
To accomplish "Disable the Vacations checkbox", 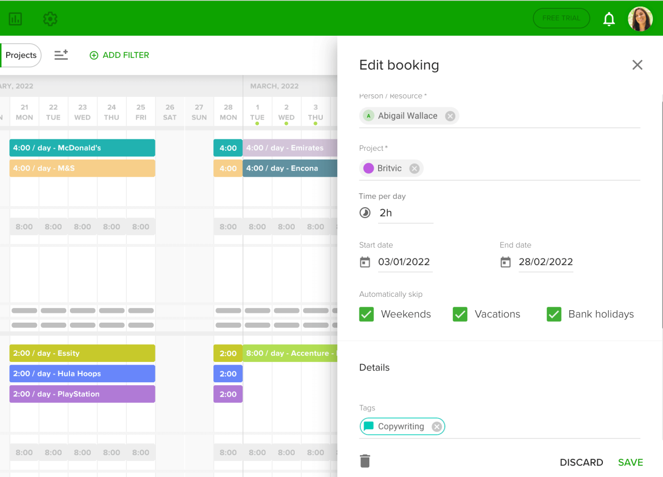I will click(x=460, y=314).
